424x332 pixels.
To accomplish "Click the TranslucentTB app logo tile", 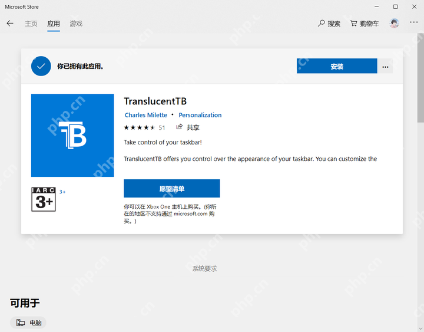I will [x=72, y=136].
